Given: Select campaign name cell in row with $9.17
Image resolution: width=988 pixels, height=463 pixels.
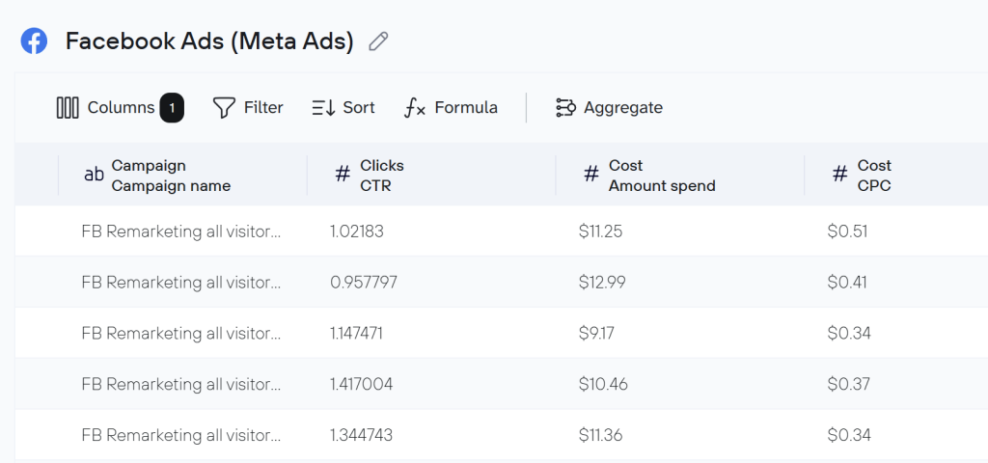Looking at the screenshot, I should [x=181, y=334].
